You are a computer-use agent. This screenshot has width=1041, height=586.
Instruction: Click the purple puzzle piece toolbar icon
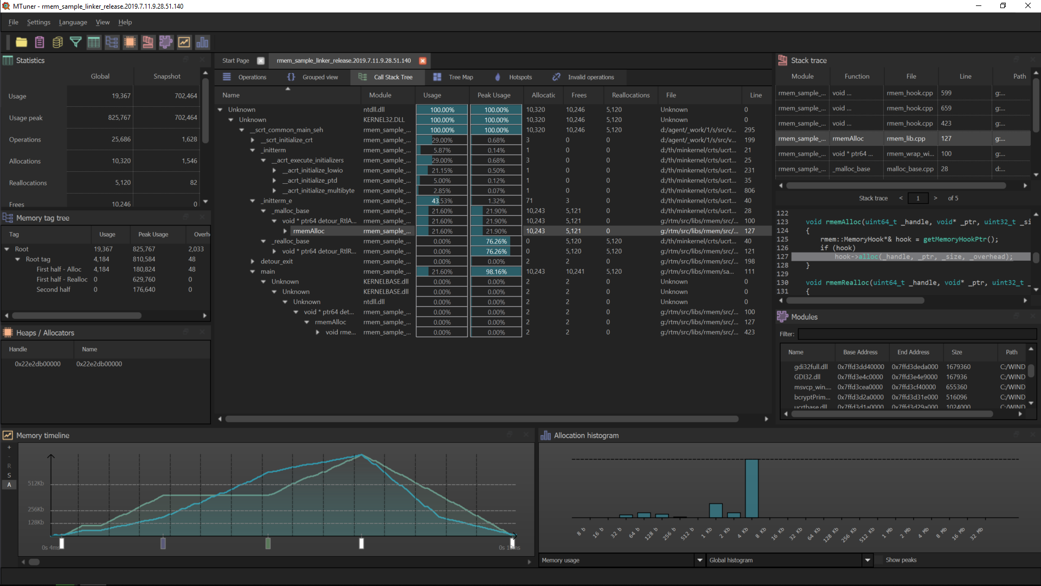(x=166, y=42)
